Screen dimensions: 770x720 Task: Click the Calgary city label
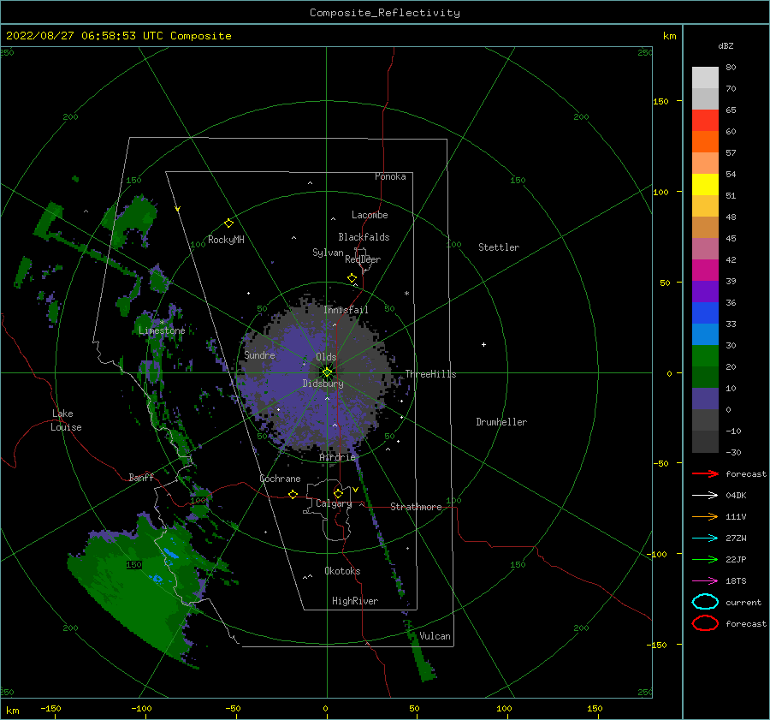[334, 503]
